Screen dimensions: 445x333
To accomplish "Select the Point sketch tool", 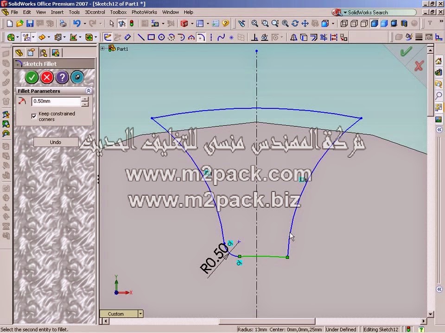I will click(231, 37).
